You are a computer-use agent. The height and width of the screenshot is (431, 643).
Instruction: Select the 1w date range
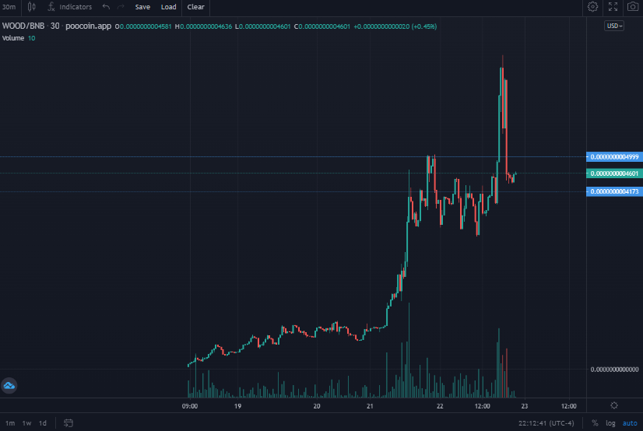(x=26, y=423)
